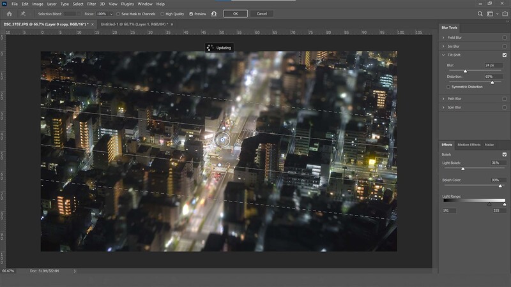This screenshot has height=287, width=511.
Task: Open the Layer menu
Action: [x=52, y=4]
